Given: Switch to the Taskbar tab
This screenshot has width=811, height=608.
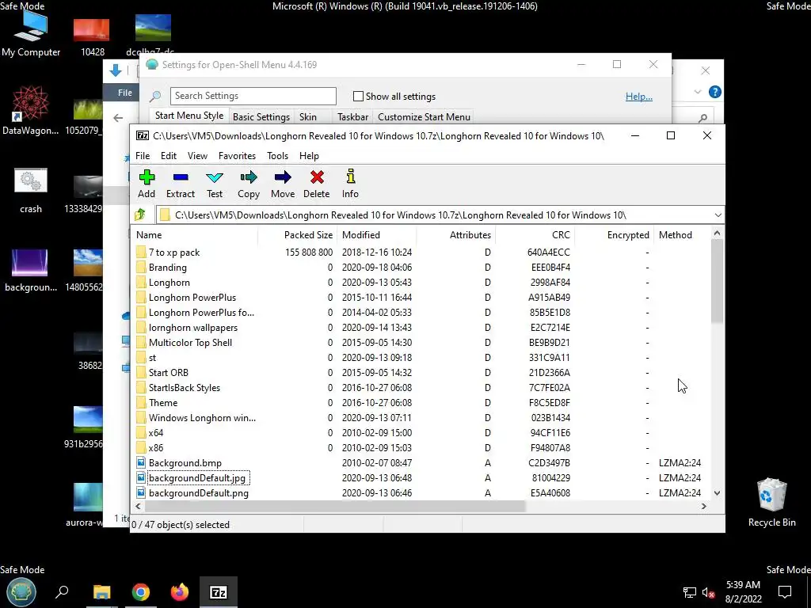Looking at the screenshot, I should (352, 117).
